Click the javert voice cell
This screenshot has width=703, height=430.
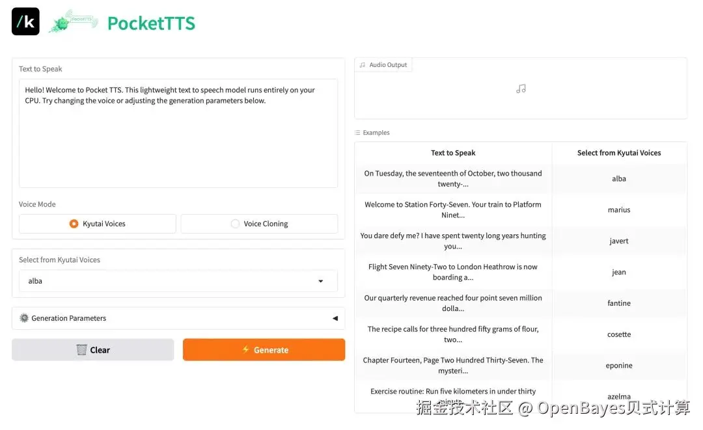[619, 241]
